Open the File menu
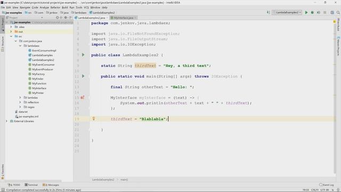This screenshot has width=341, height=192. [3, 7]
